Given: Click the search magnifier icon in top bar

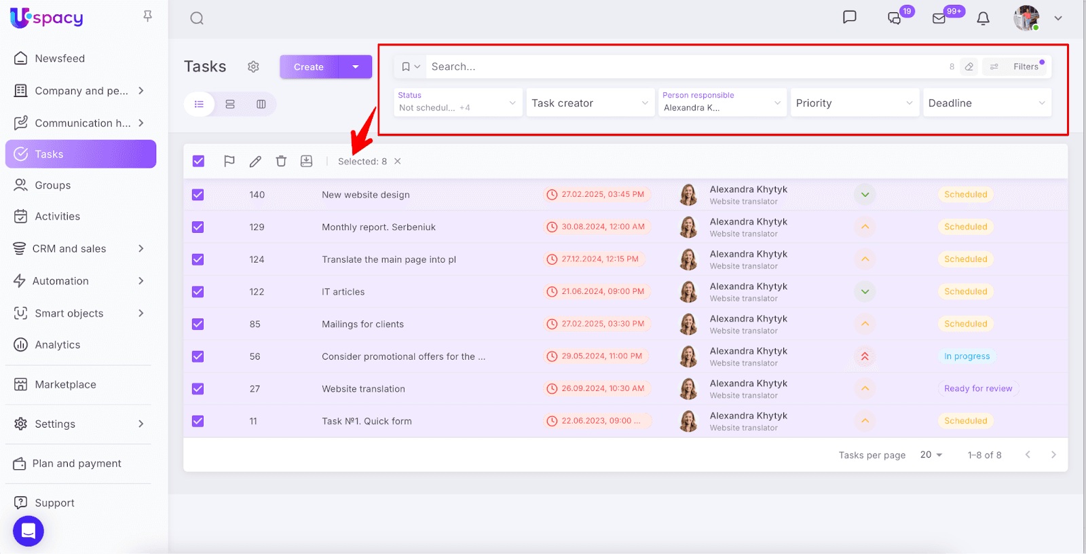Looking at the screenshot, I should pyautogui.click(x=197, y=18).
